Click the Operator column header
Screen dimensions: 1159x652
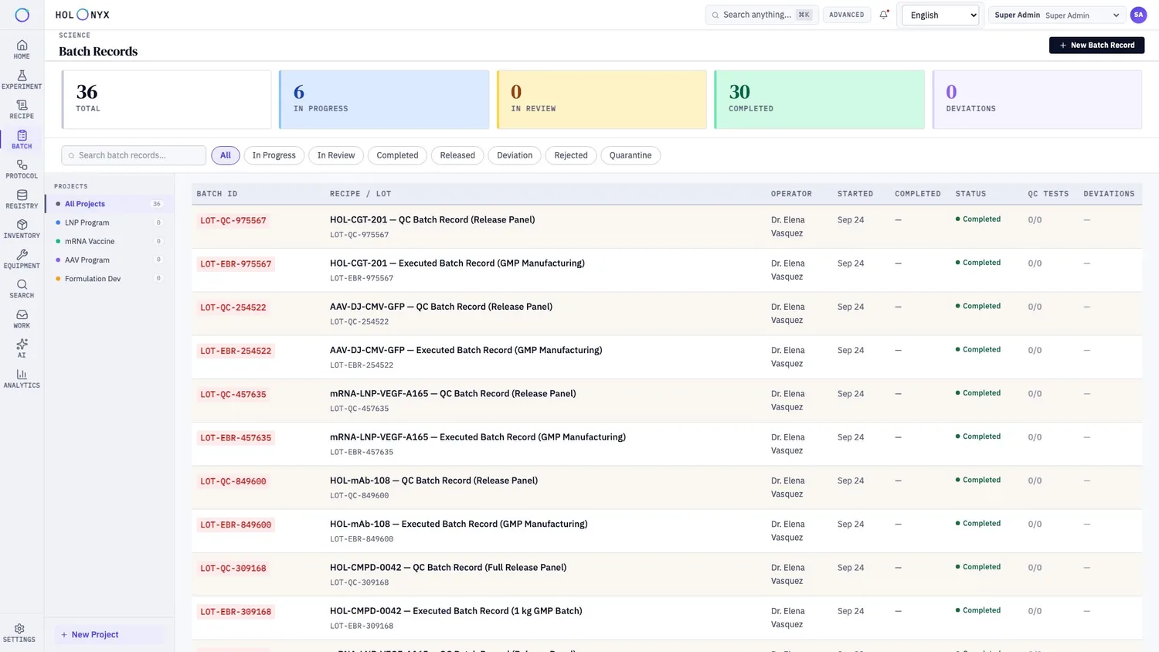[x=791, y=194]
